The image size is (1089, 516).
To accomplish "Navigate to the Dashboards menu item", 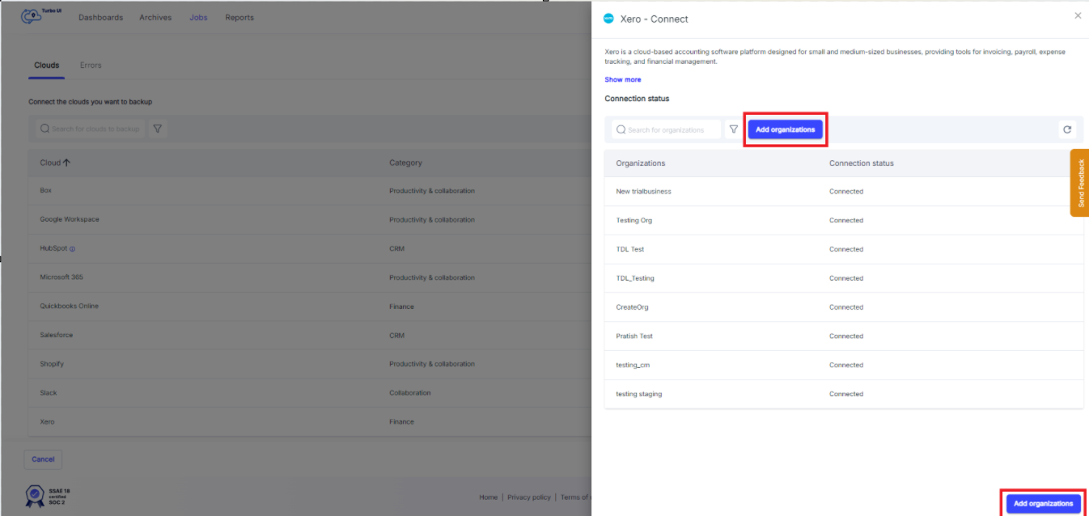I will point(100,17).
